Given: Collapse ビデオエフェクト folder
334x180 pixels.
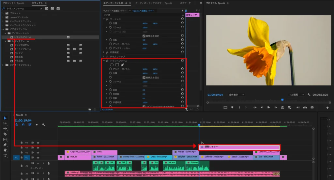Looking at the screenshot, I should coord(3,29).
